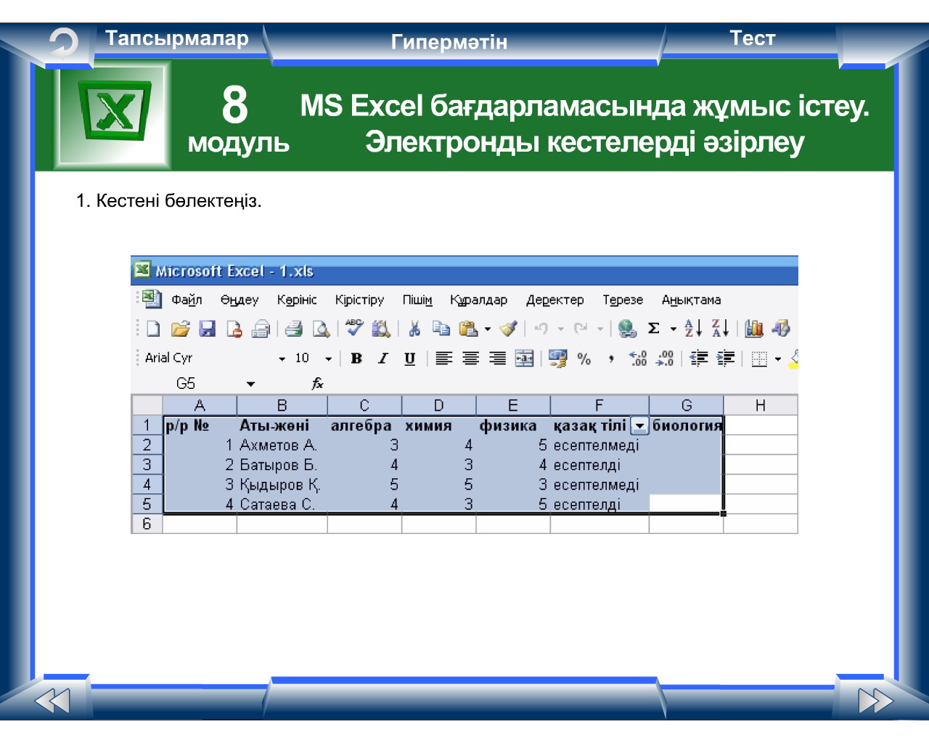Click the Decrease Indent icon
929x743 pixels.
tap(698, 358)
